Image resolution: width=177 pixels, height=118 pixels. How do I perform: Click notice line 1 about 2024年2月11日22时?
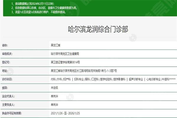tap(33, 4)
